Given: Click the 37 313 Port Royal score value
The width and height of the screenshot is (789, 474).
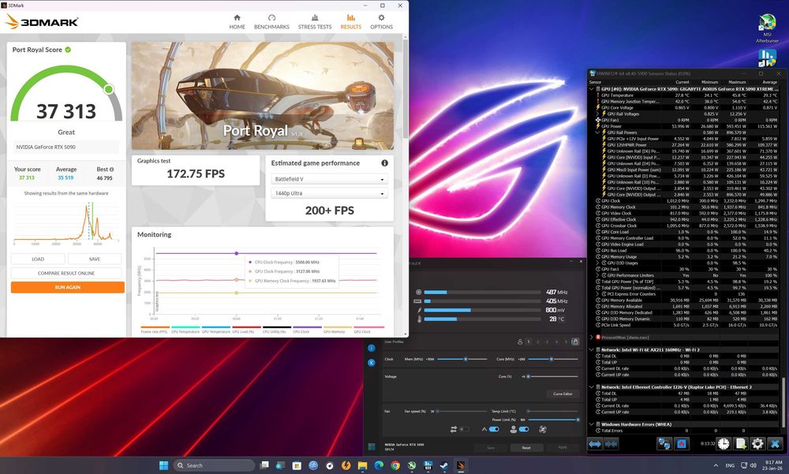Looking at the screenshot, I should (x=66, y=111).
